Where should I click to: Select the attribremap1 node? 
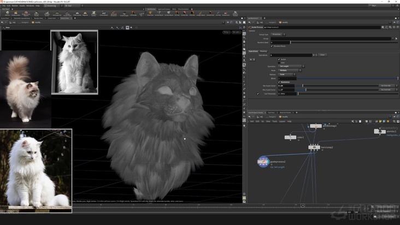[316, 126]
